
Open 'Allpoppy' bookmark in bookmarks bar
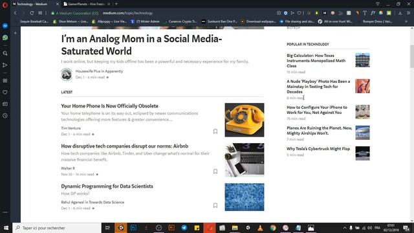(109, 21)
